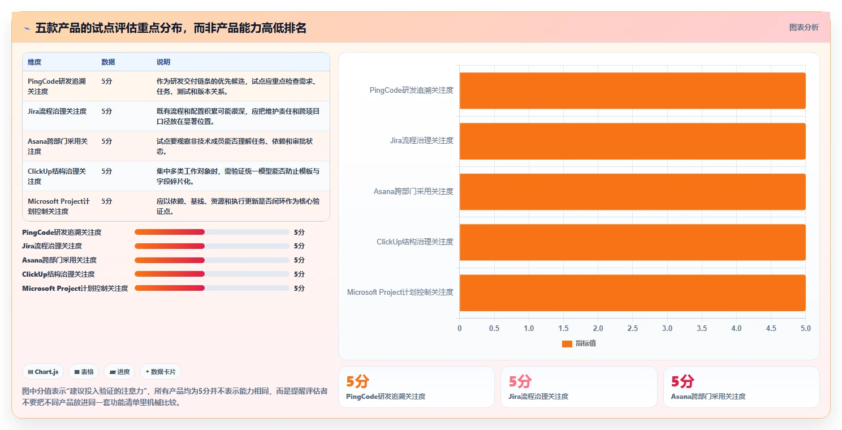The width and height of the screenshot is (842, 430).
Task: Click the ClickUp结构治理关注度 chart bar
Action: pyautogui.click(x=632, y=242)
